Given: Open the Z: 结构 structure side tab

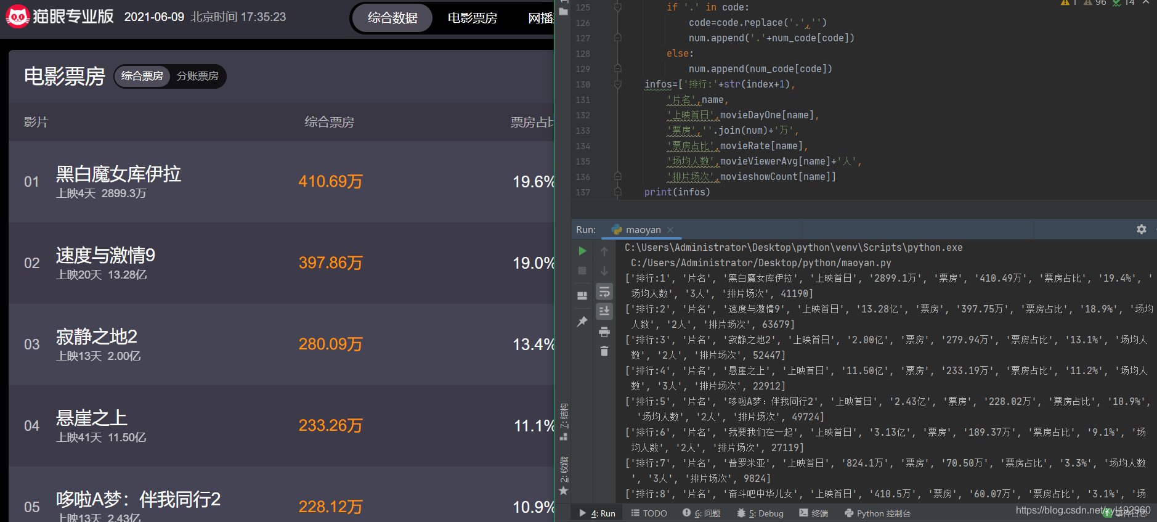Looking at the screenshot, I should click(x=564, y=422).
